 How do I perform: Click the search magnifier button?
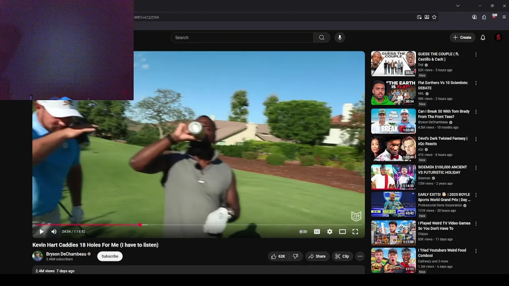point(322,37)
